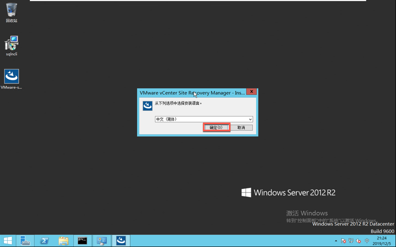The width and height of the screenshot is (396, 247).
Task: Launch PowerShell from the taskbar
Action: click(44, 241)
